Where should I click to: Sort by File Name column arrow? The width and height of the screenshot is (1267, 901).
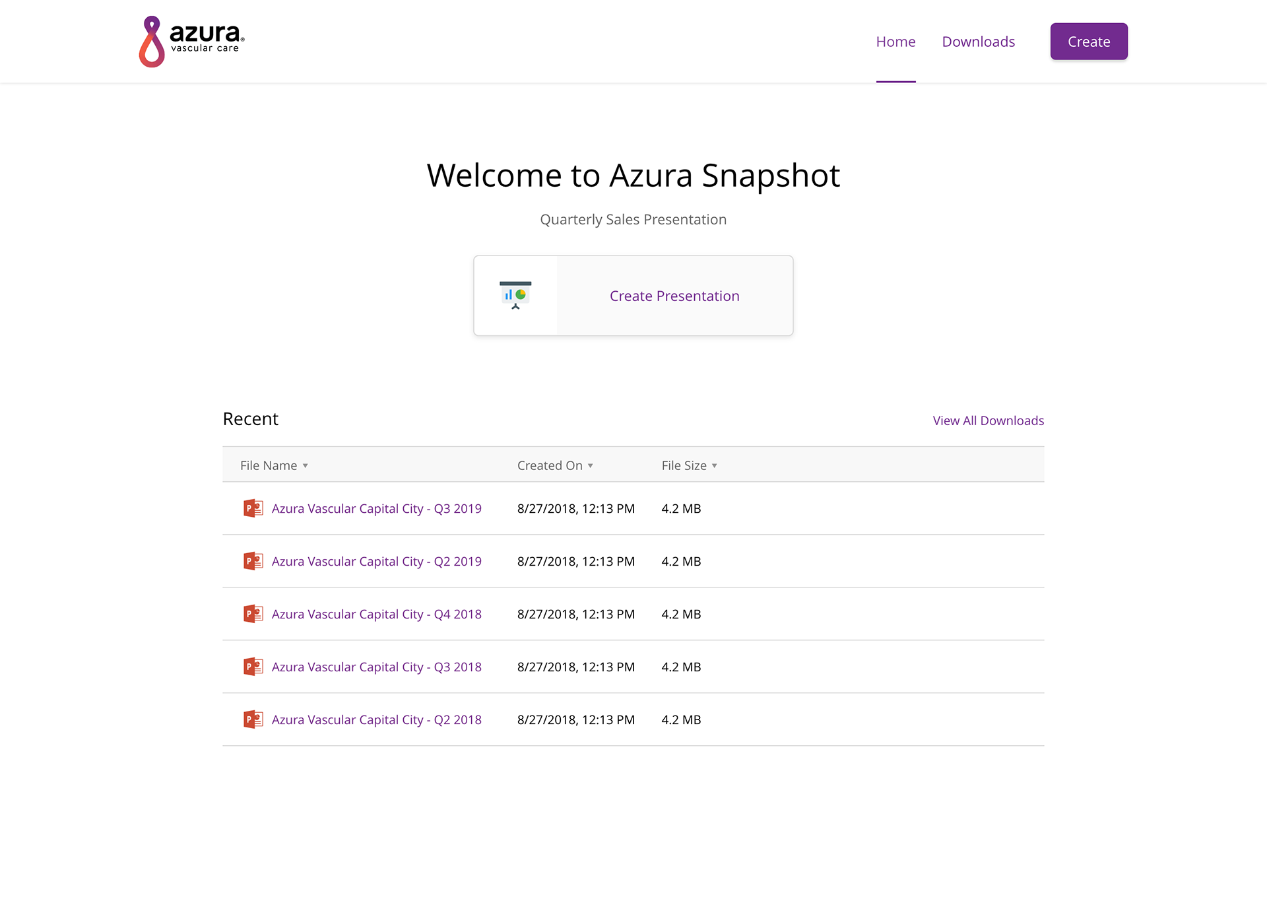pyautogui.click(x=306, y=466)
